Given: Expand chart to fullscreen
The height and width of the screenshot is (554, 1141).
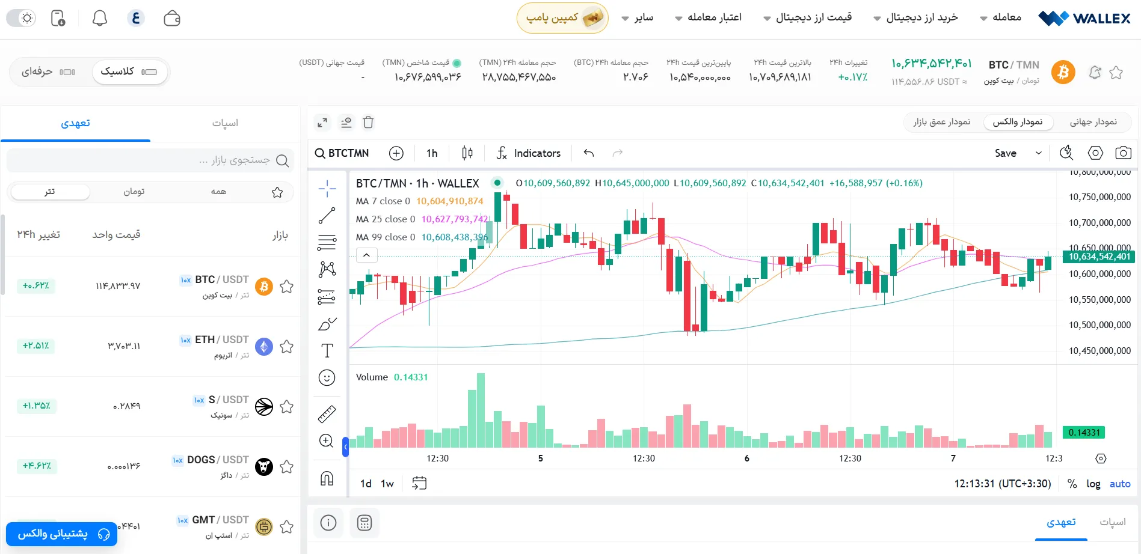Looking at the screenshot, I should tap(322, 123).
